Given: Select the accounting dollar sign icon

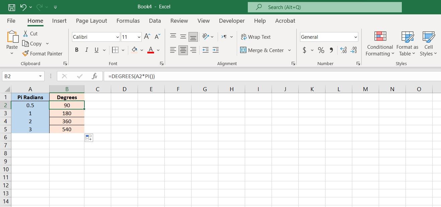Looking at the screenshot, I should [304, 50].
